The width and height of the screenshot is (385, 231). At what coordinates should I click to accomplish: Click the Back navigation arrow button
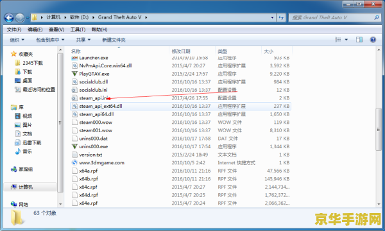point(9,18)
